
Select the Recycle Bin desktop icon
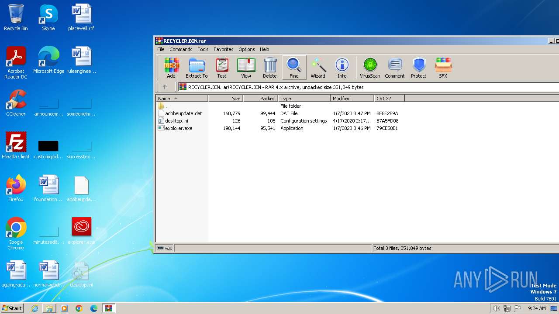tap(16, 18)
